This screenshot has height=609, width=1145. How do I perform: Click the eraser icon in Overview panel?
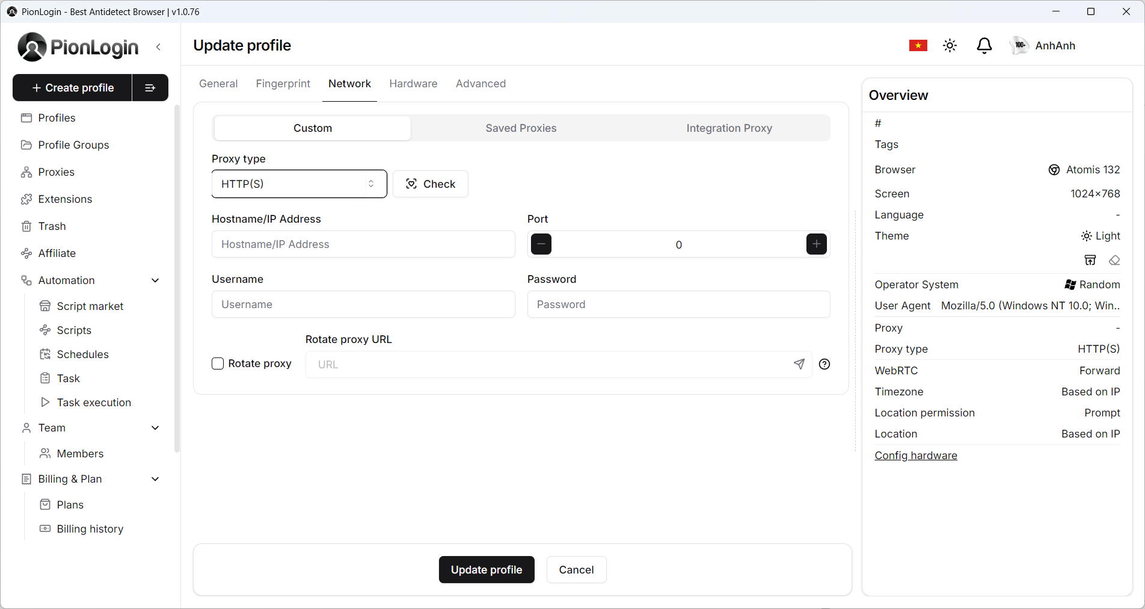click(1114, 260)
